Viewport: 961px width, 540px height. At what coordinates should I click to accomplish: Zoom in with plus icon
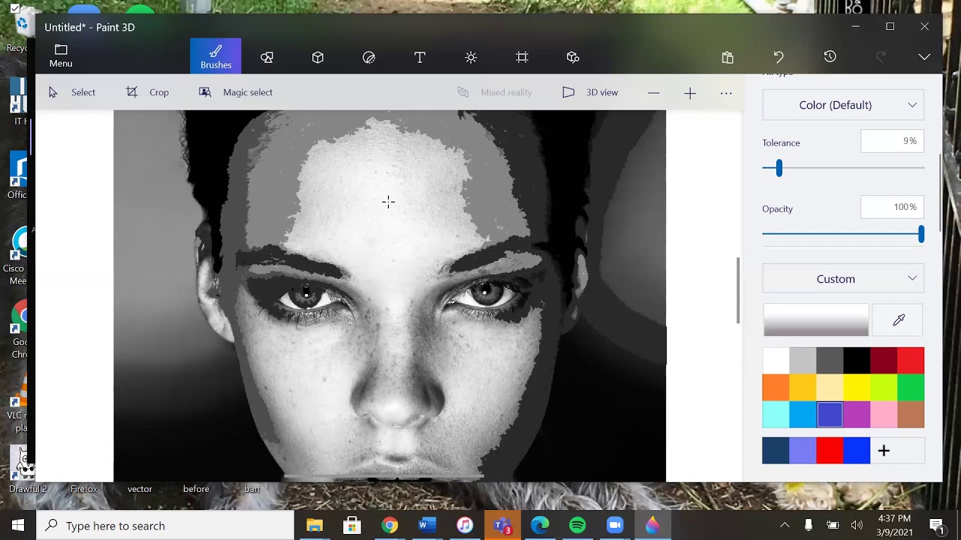[690, 93]
